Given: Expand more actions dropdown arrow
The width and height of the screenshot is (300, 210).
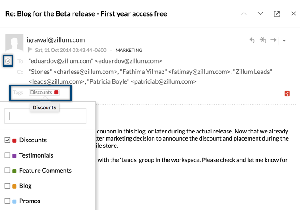Looking at the screenshot, I should (284, 41).
